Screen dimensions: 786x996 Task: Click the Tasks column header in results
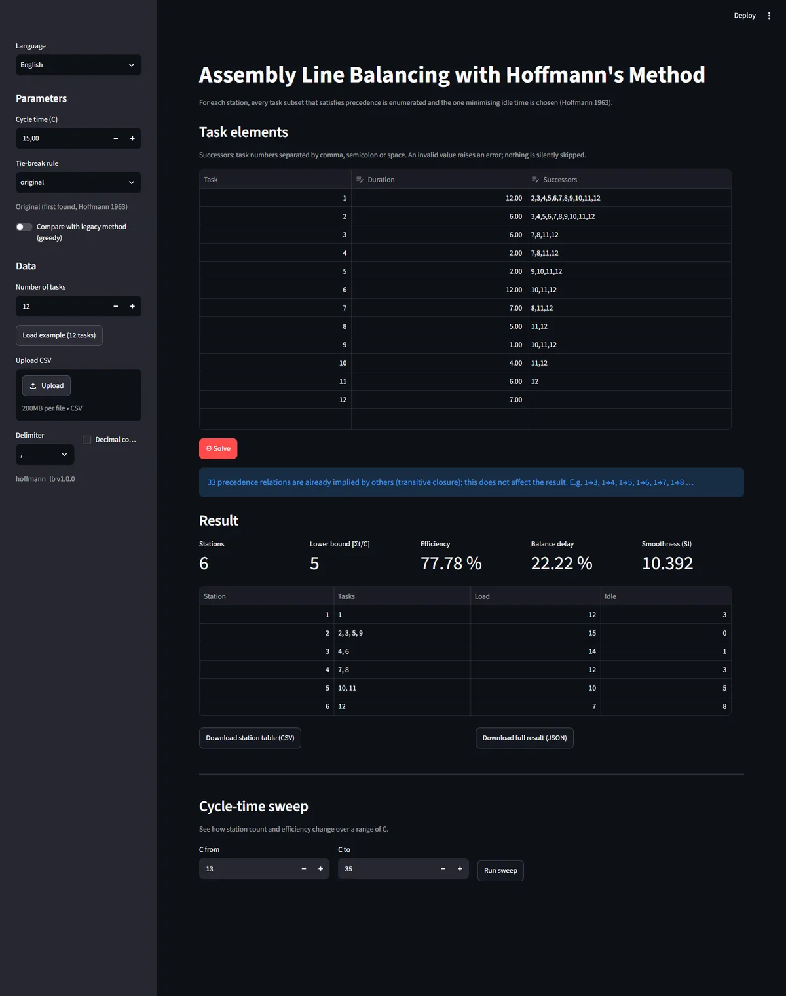[x=402, y=596]
